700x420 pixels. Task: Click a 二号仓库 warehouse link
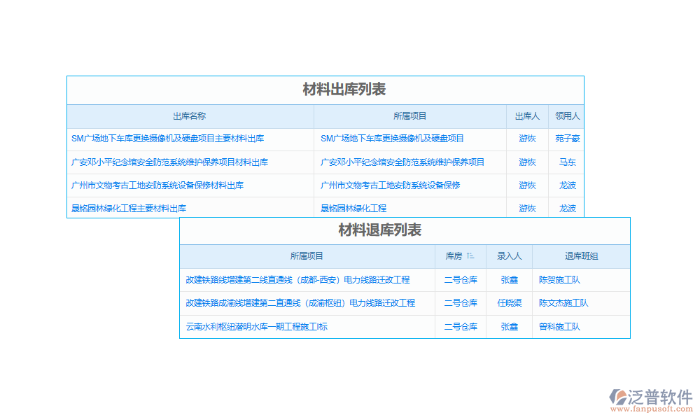[x=461, y=279]
